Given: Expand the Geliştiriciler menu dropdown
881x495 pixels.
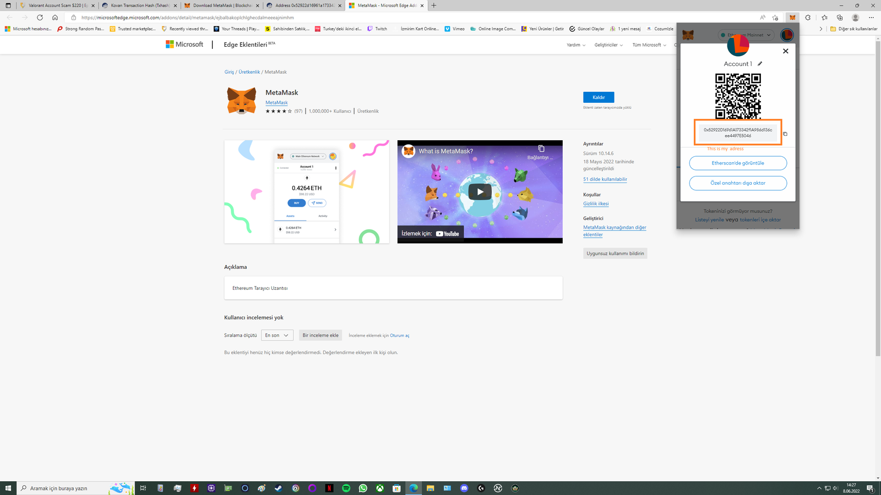Looking at the screenshot, I should [608, 45].
